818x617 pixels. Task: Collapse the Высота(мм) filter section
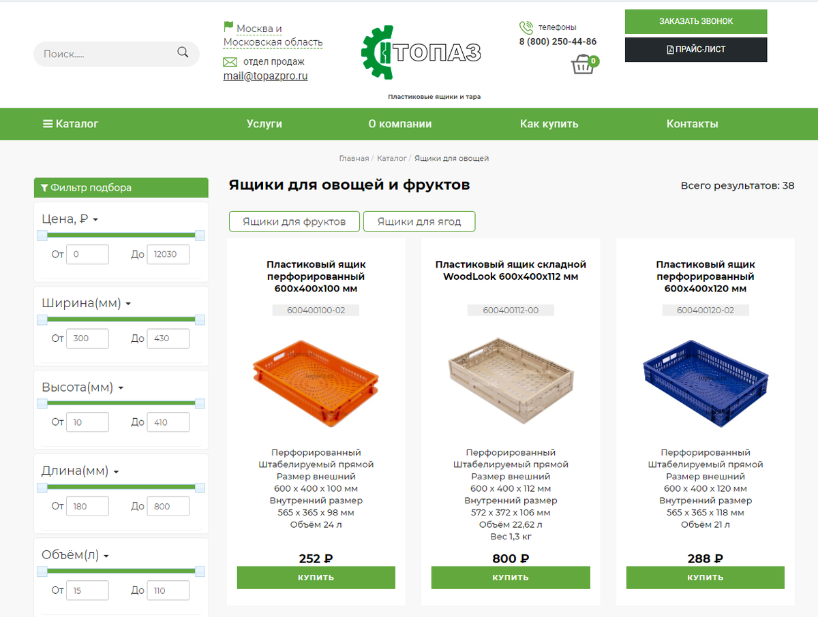coord(121,388)
